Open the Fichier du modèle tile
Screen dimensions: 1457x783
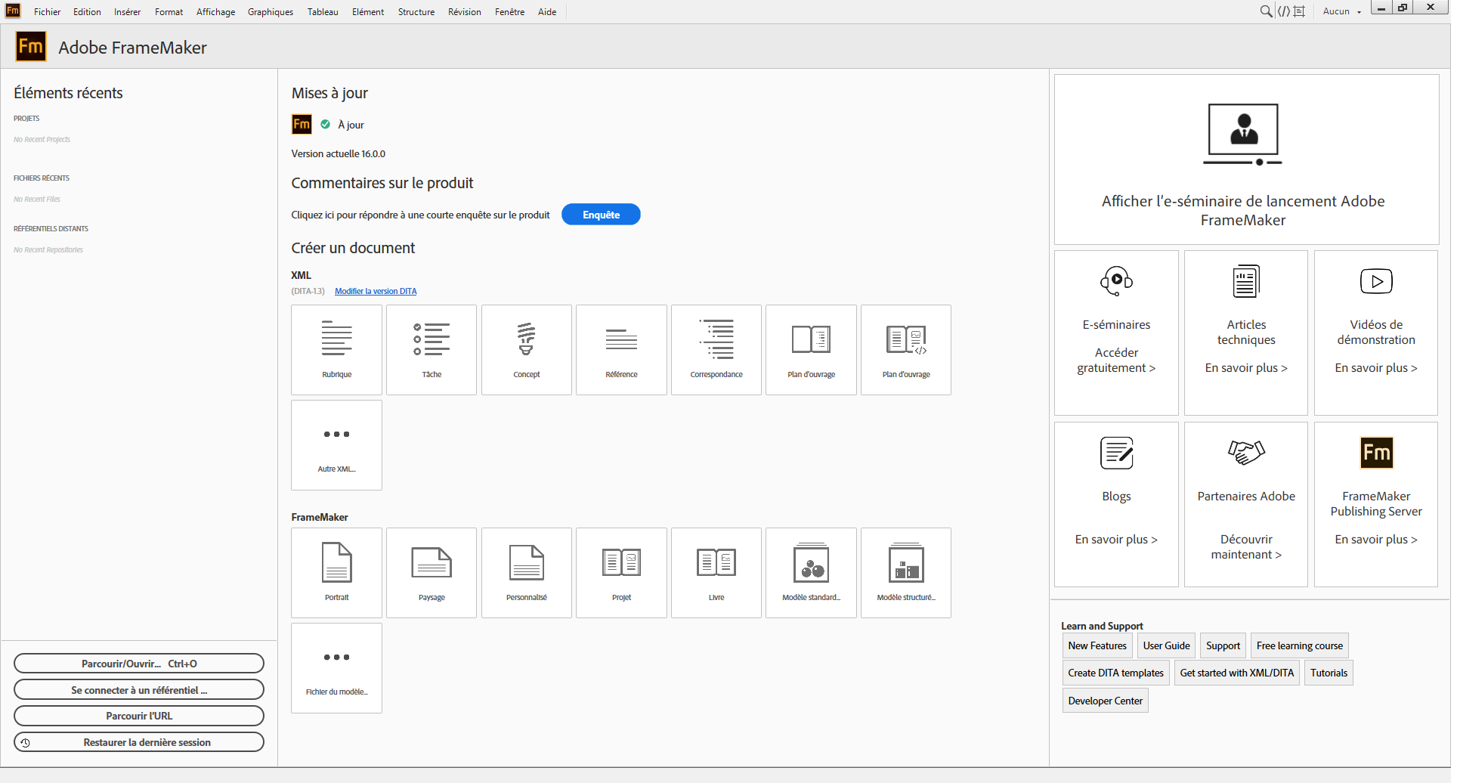[x=336, y=668]
